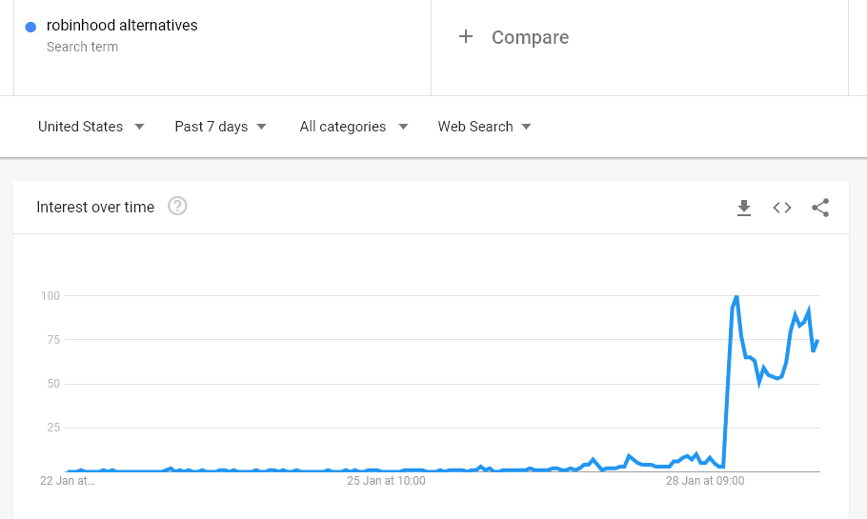This screenshot has width=867, height=519.
Task: Click the 22 Jan axis label
Action: pos(68,481)
